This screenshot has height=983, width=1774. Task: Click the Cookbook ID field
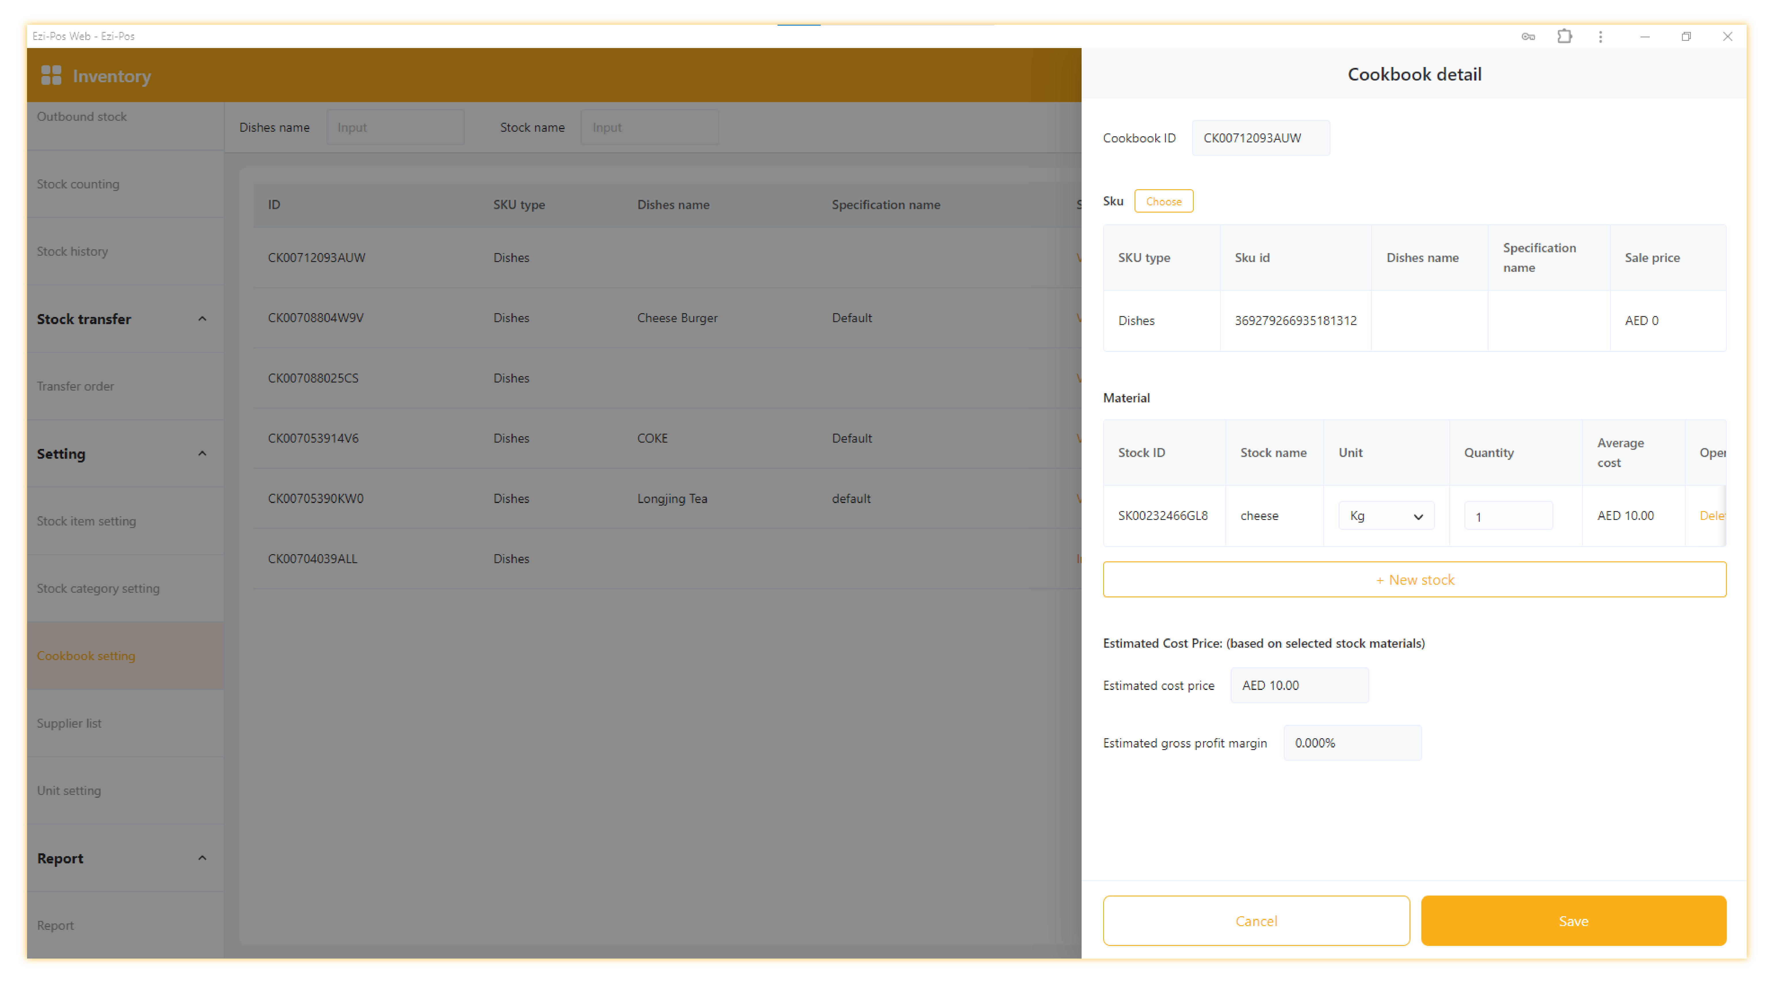pos(1260,138)
